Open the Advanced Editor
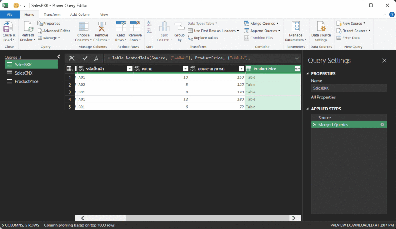This screenshot has width=396, height=229. click(54, 31)
